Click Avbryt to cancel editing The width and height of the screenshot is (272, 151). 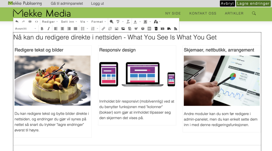pos(227,3)
